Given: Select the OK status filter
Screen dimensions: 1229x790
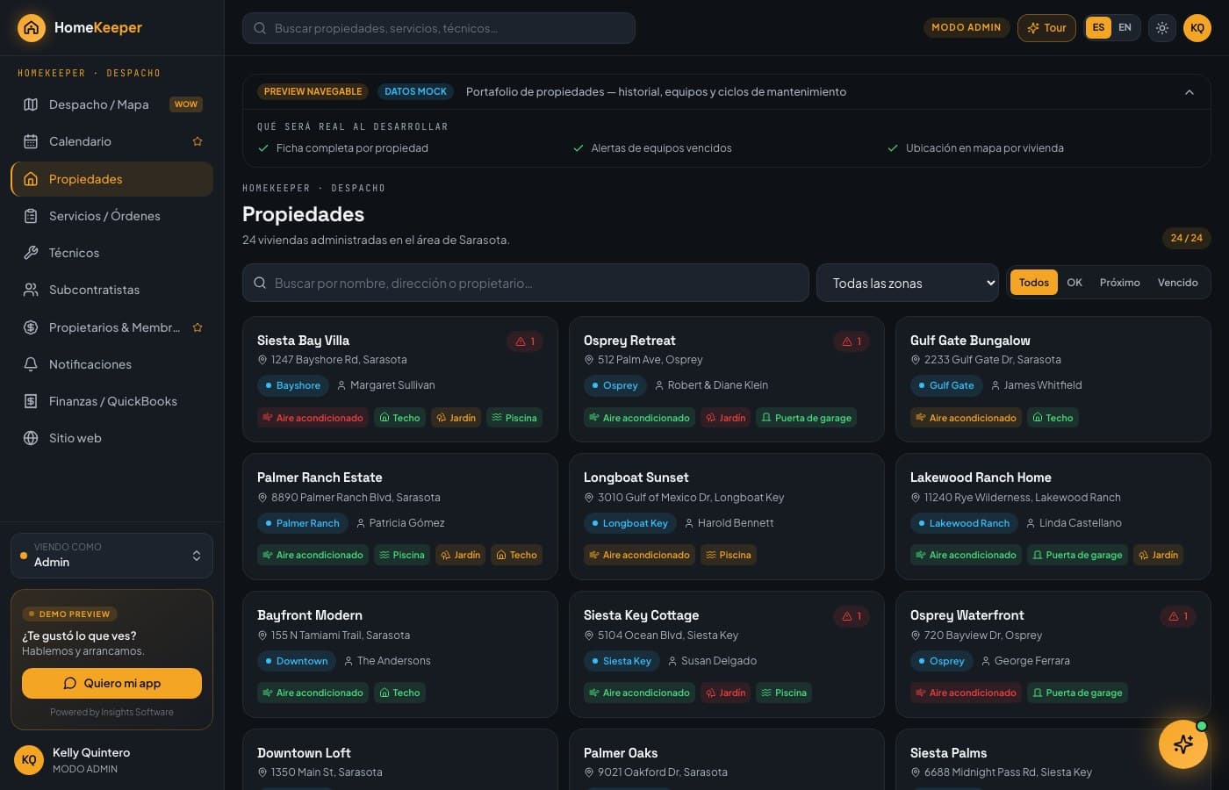Looking at the screenshot, I should point(1074,283).
